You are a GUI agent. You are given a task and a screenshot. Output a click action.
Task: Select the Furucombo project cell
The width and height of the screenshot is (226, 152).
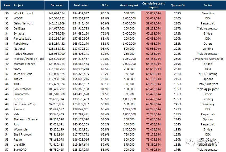pyautogui.click(x=21, y=94)
